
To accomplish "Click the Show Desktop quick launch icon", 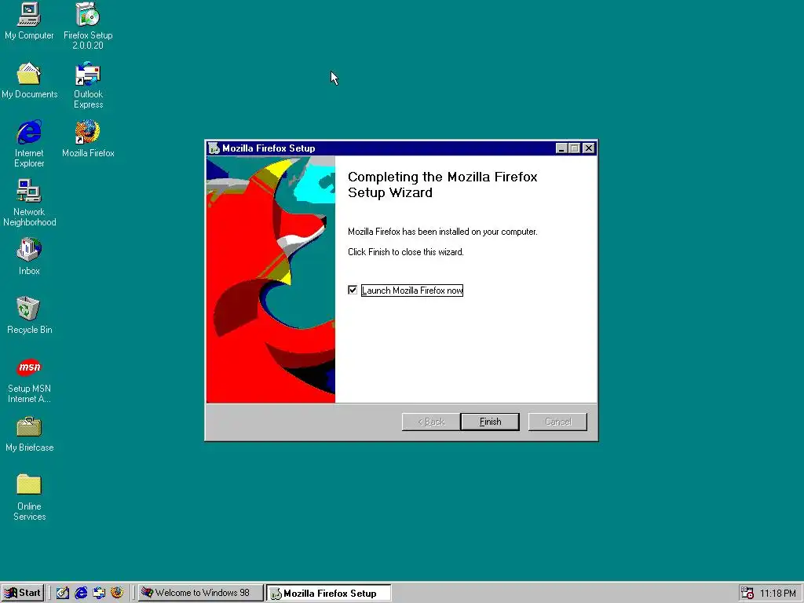I will (x=63, y=593).
